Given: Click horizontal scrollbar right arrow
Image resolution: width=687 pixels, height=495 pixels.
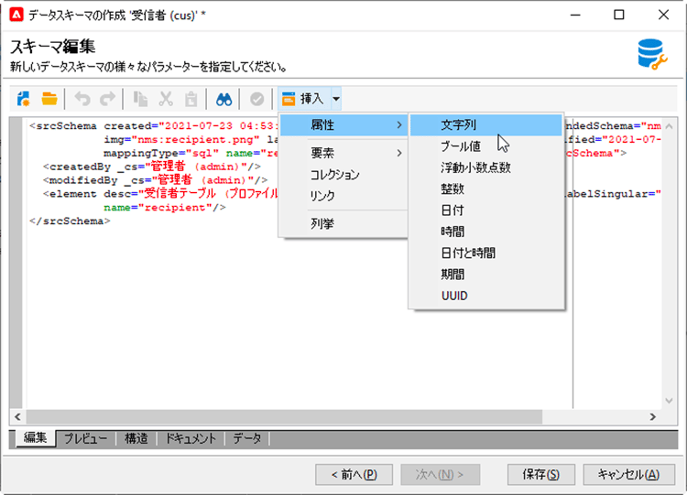Looking at the screenshot, I should (653, 417).
